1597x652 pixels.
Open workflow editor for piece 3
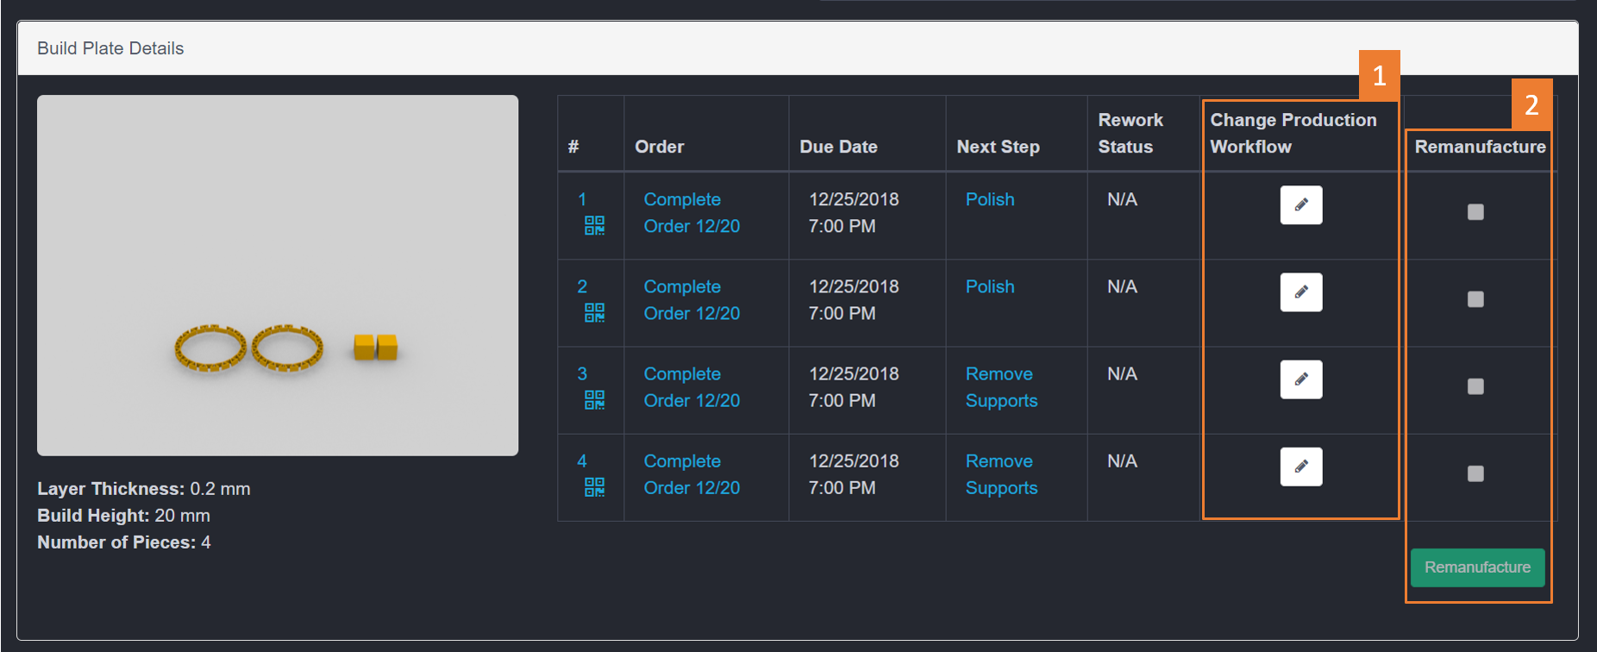pos(1300,379)
